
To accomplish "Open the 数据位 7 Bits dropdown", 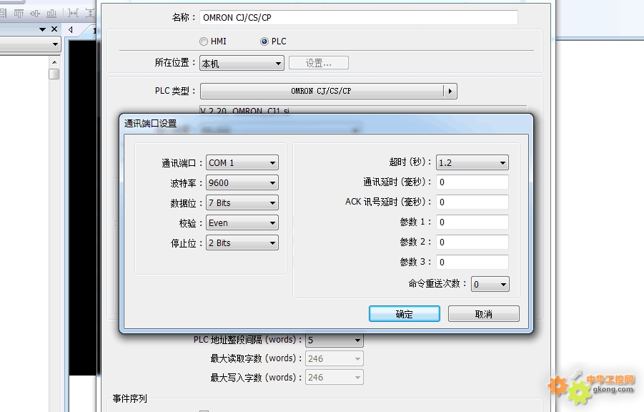I will pyautogui.click(x=242, y=202).
